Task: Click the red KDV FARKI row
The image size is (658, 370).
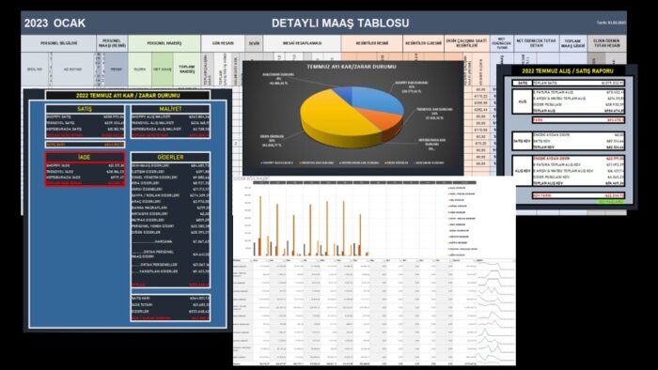Action: tap(578, 195)
